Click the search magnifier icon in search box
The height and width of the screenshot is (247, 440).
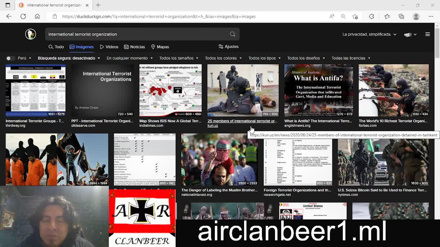tap(233, 34)
